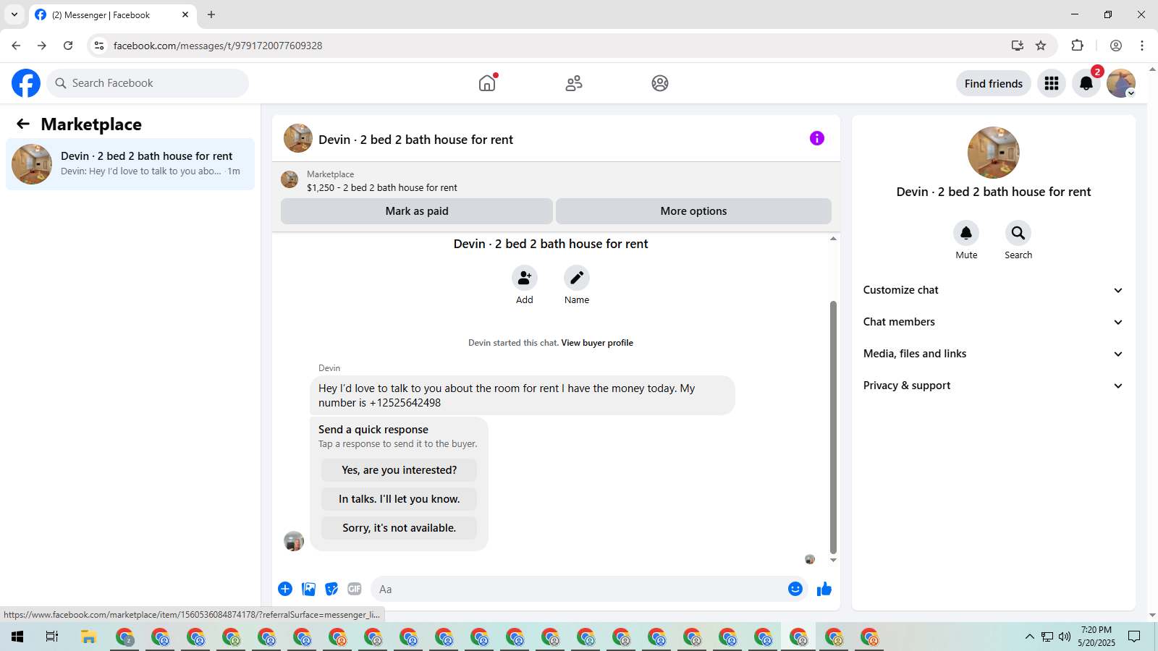Viewport: 1158px width, 651px height.
Task: Click the Add people icon in chat
Action: 525,278
